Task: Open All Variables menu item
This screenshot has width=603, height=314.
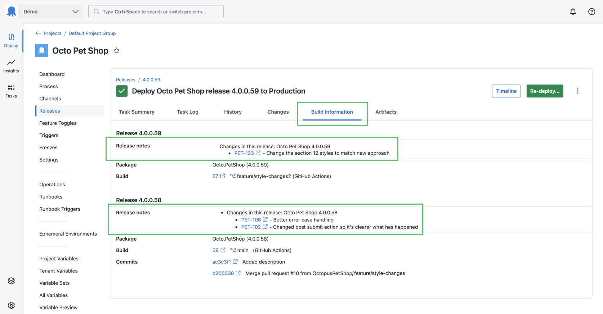Action: 54,295
